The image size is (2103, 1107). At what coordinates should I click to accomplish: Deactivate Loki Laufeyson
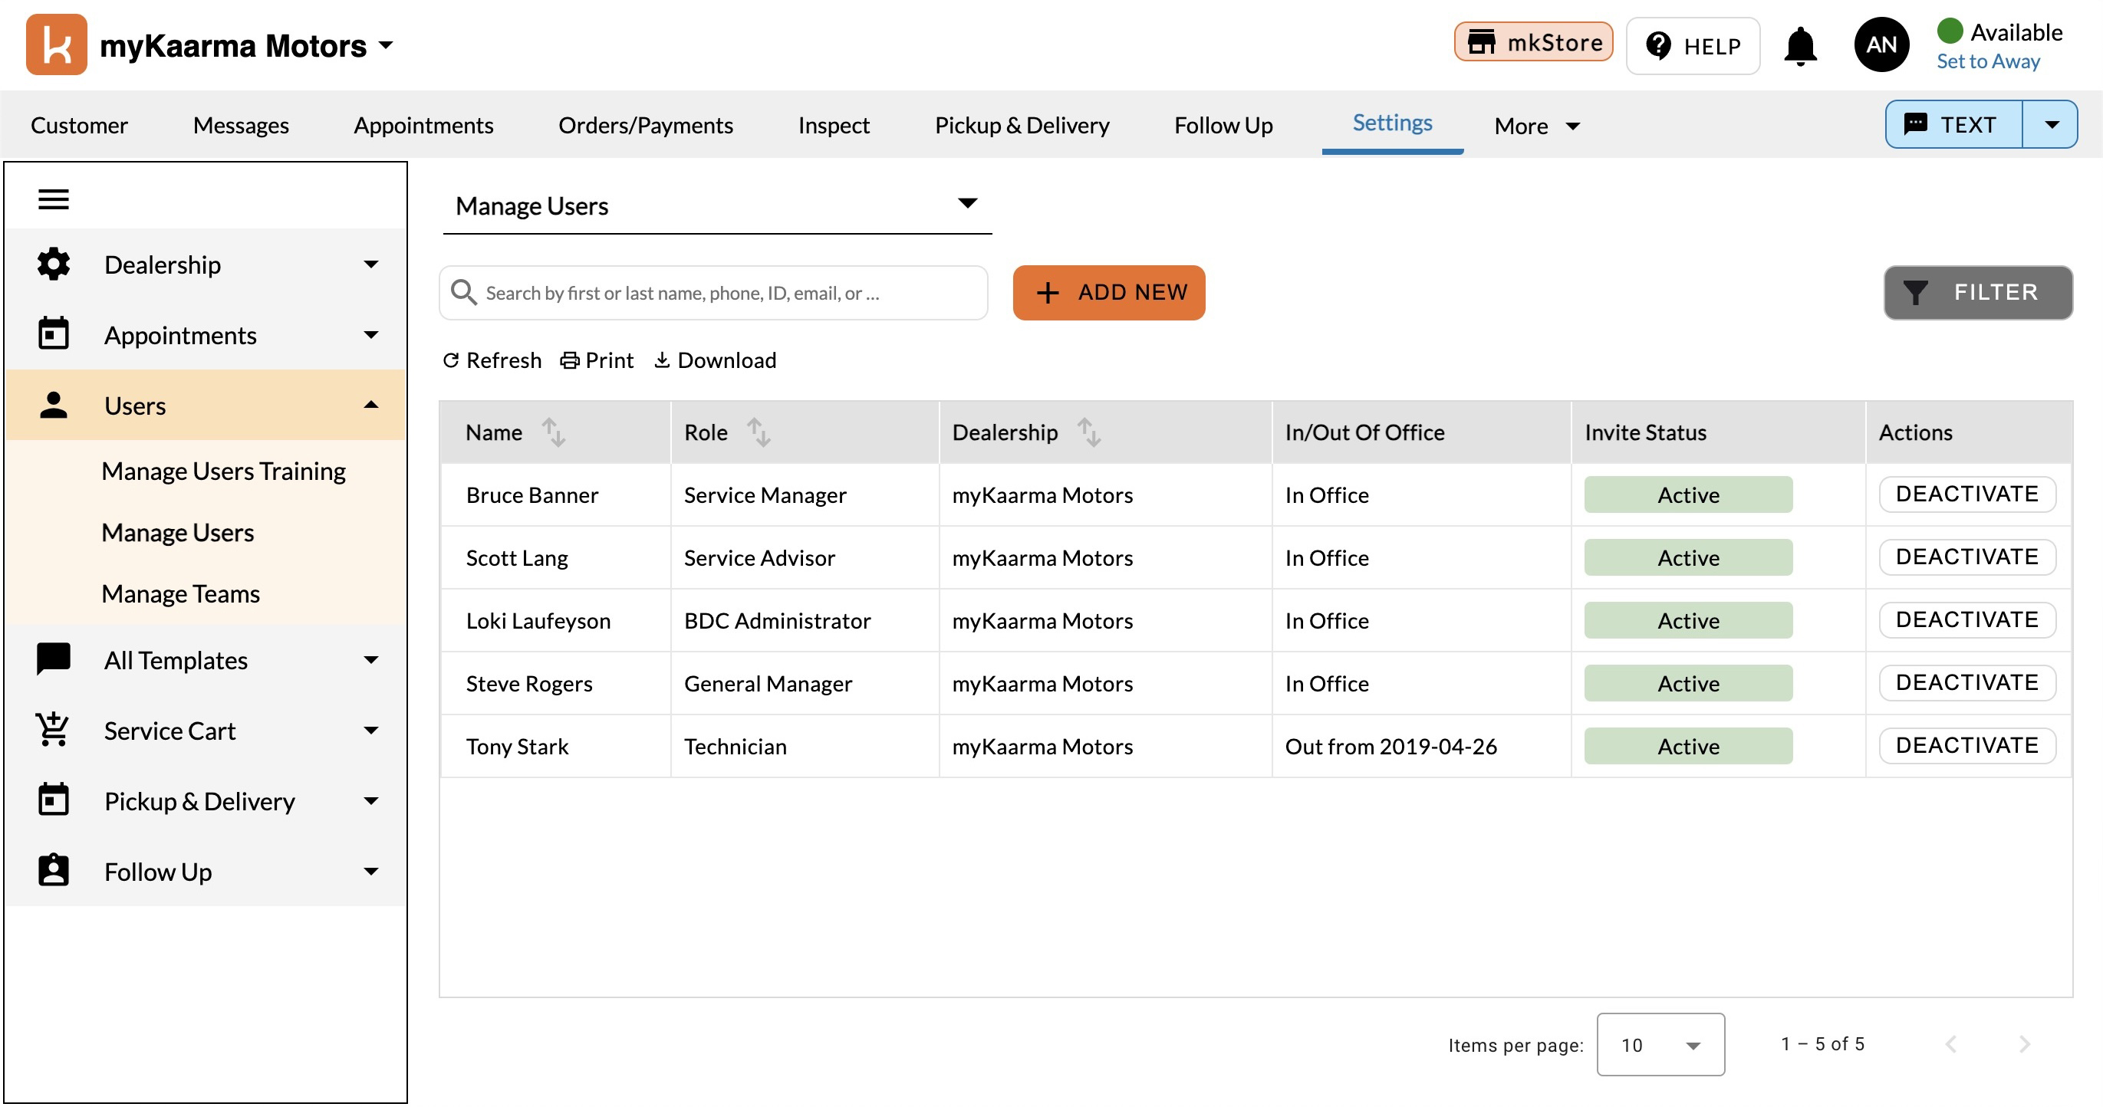(1966, 619)
